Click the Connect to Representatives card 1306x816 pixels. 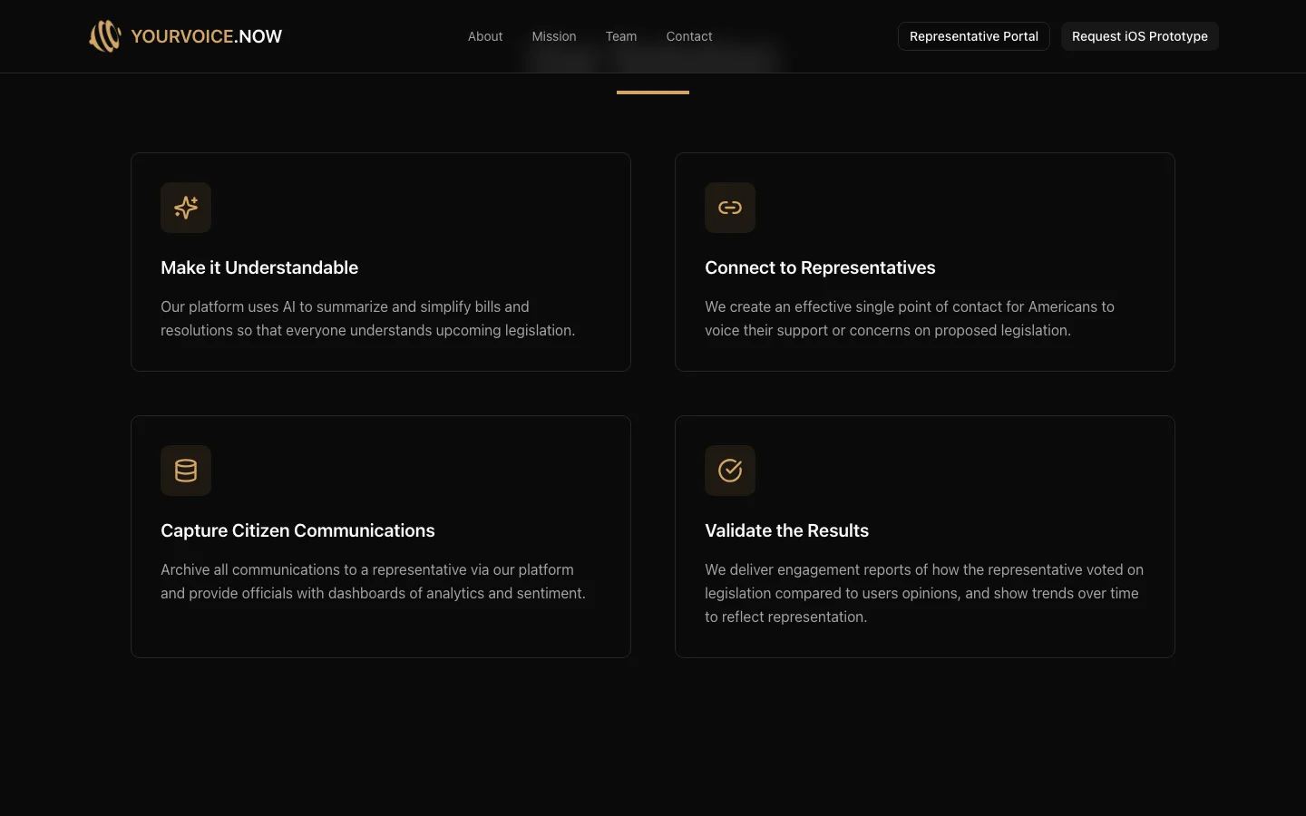coord(924,261)
